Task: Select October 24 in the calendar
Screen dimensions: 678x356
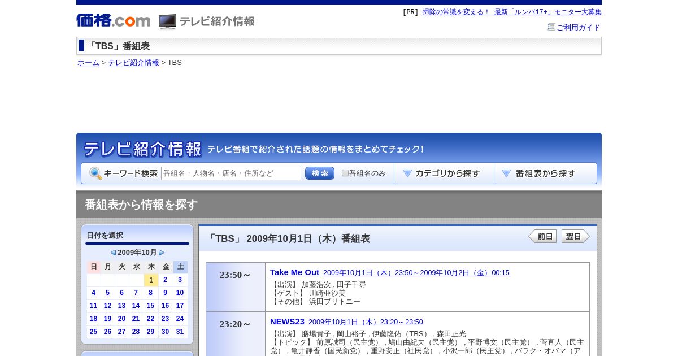Action: pos(180,319)
